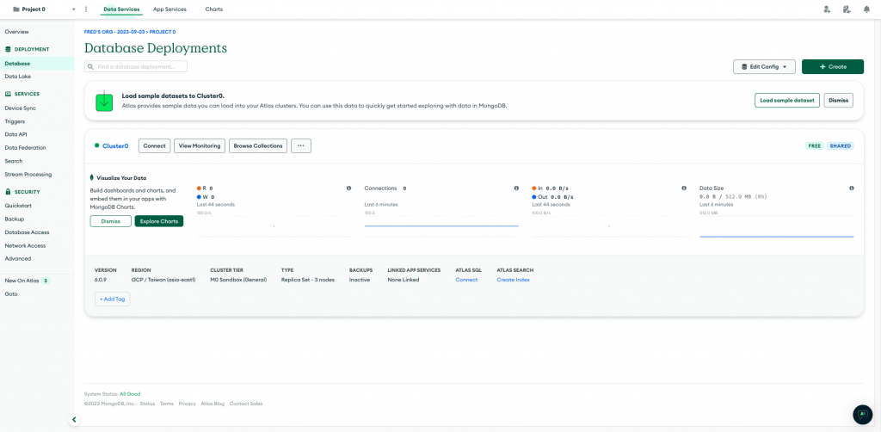
Task: Open Goto in the sidebar
Action: [11, 293]
